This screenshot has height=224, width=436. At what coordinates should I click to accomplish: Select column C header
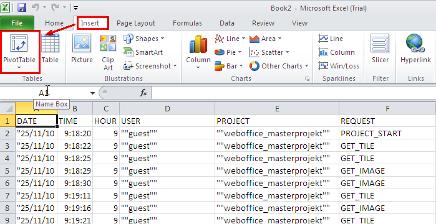click(106, 108)
